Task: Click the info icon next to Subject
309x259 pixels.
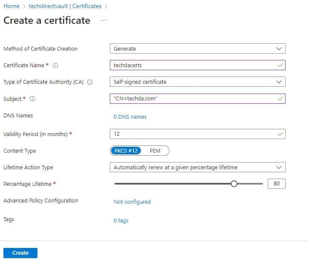Action: click(x=32, y=99)
